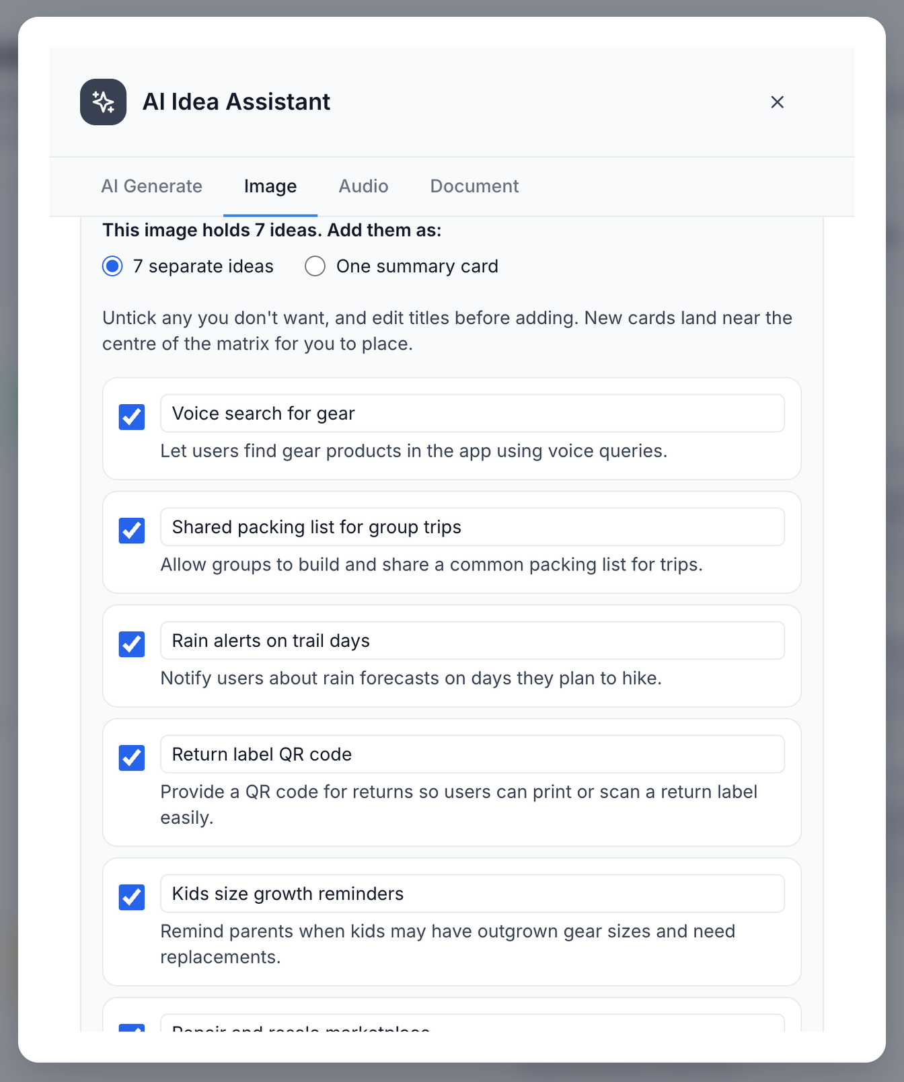Screen dimensions: 904x1082
Task: Edit the Voice search for gear title field
Action: [472, 414]
